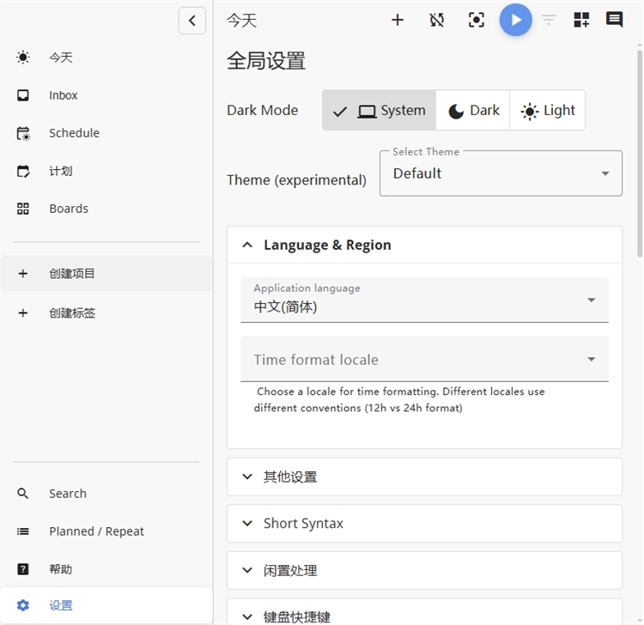Go to Inbox in the sidebar

pyautogui.click(x=63, y=95)
